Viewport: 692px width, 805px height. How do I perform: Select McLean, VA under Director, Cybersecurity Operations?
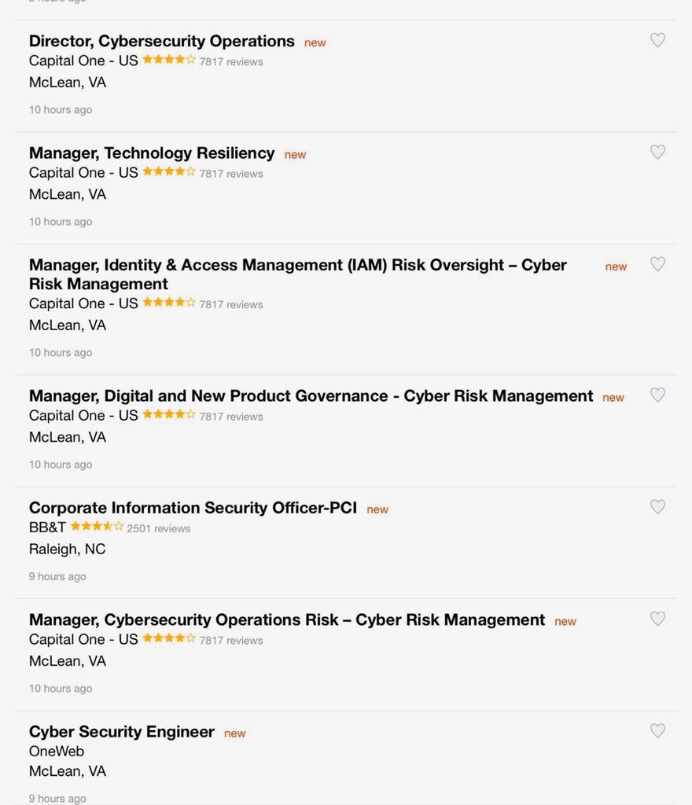[x=68, y=82]
